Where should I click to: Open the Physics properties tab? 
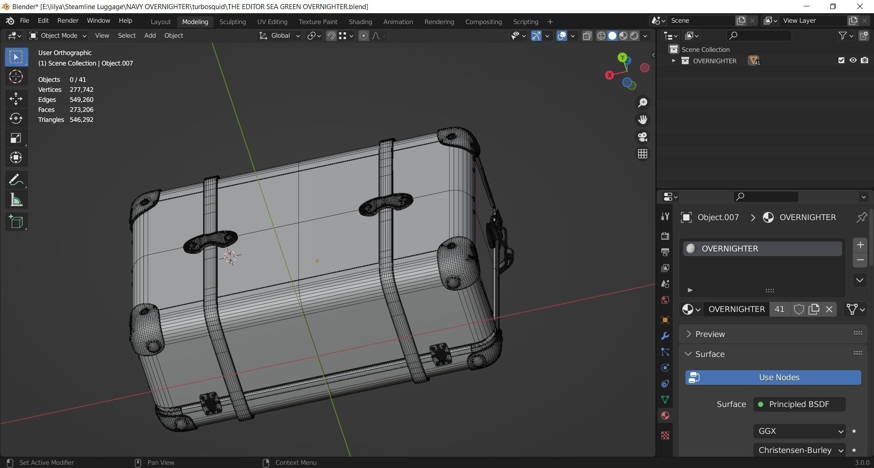665,368
